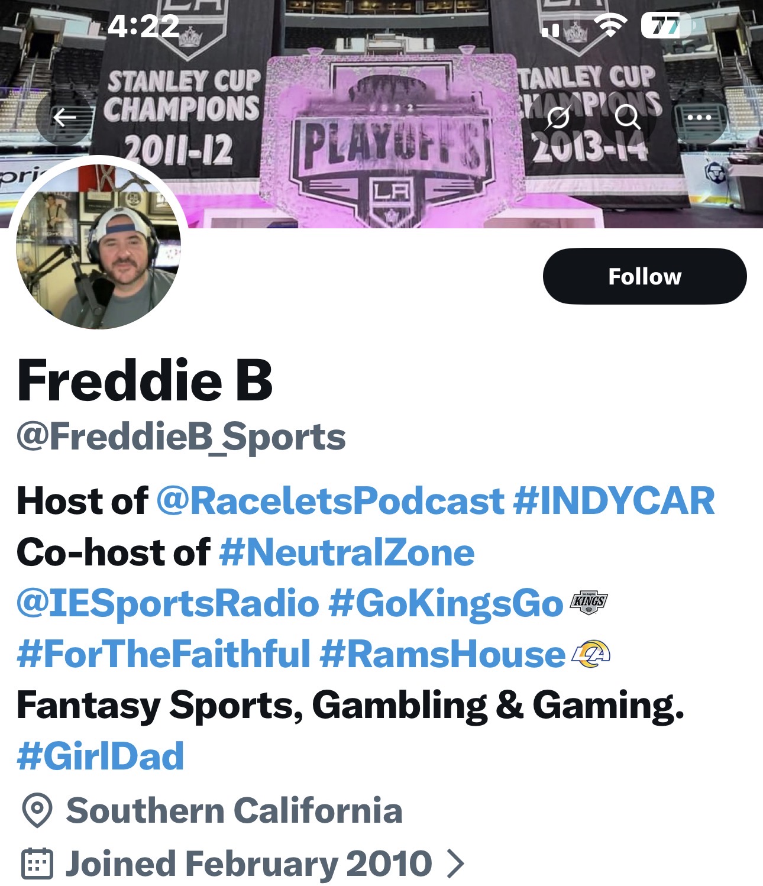Open the Stanley Cup banner header image
The height and width of the screenshot is (886, 763).
click(381, 114)
